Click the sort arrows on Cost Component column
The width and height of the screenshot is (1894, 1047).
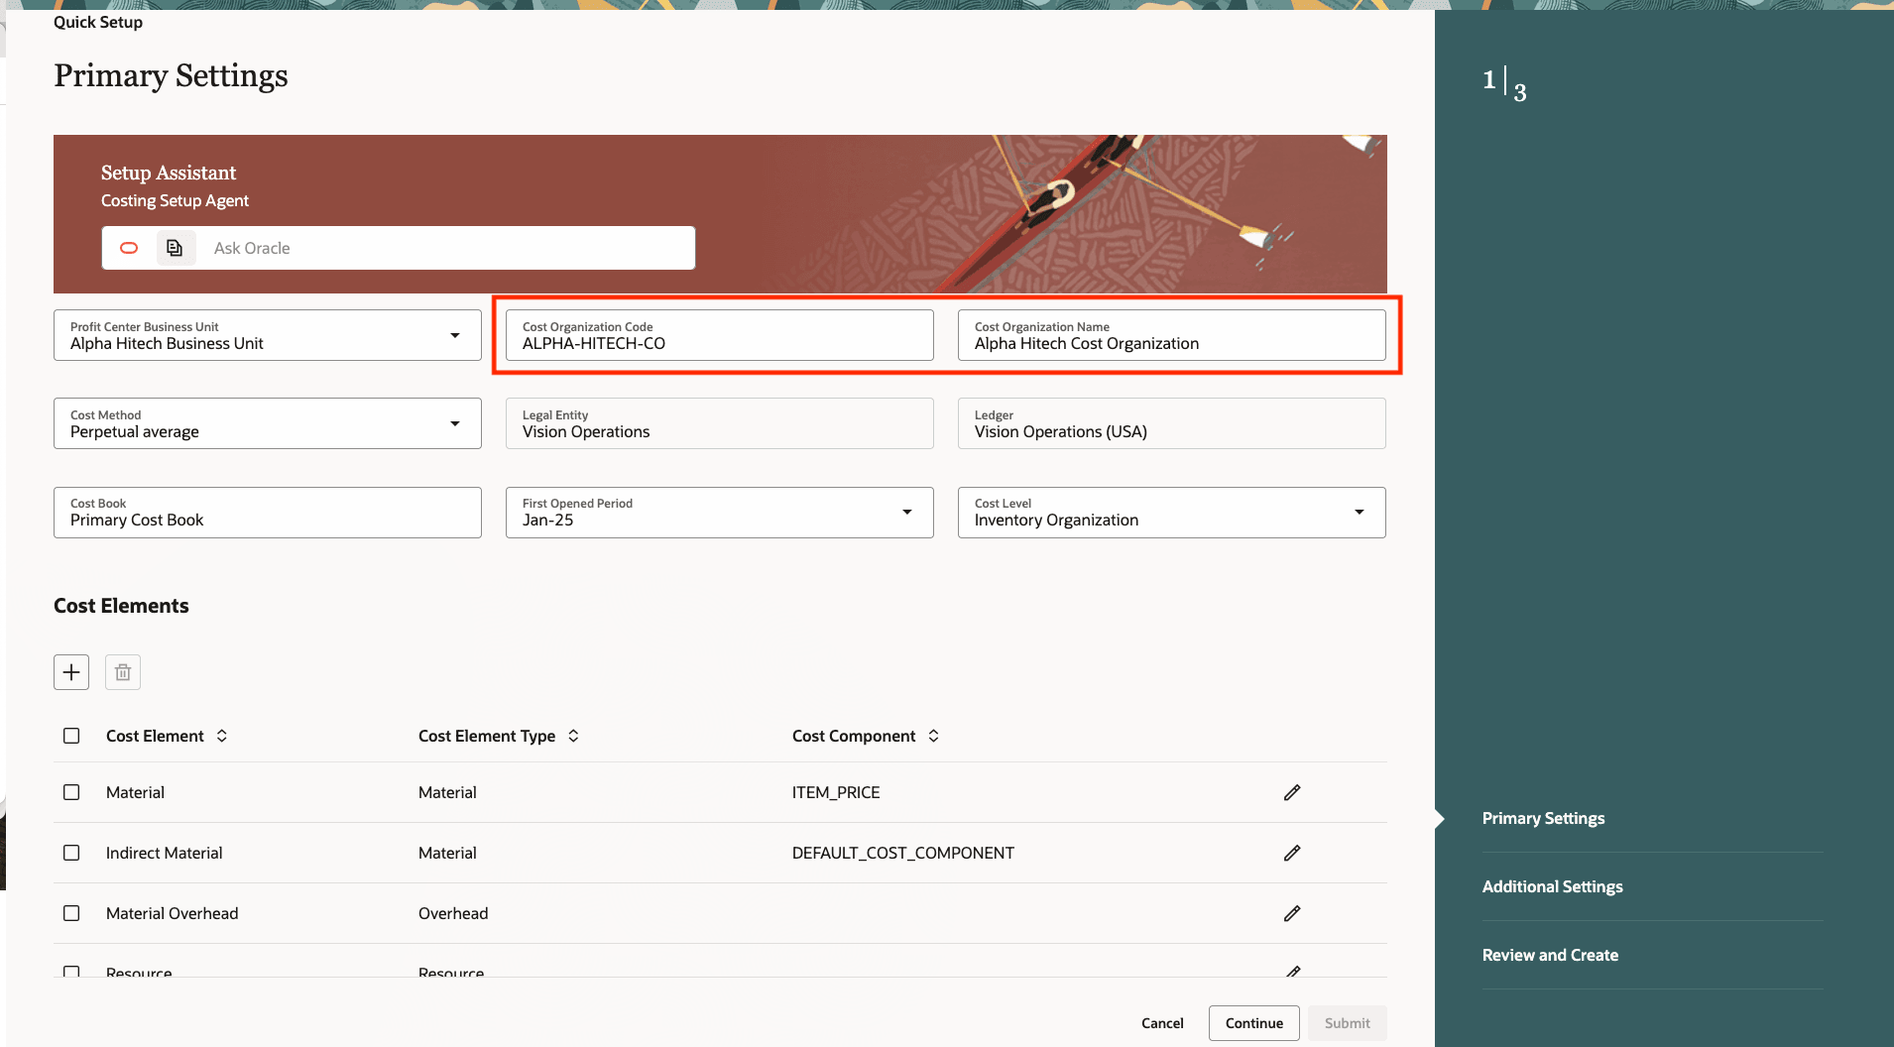click(x=933, y=736)
